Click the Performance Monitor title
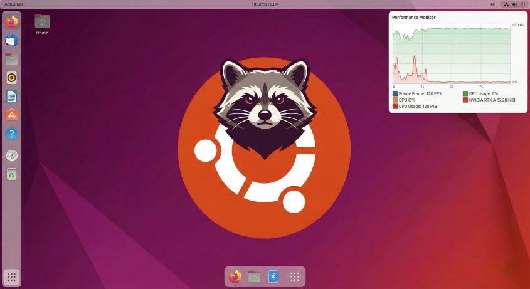 [x=414, y=17]
